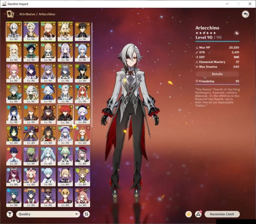Select the Venti character portrait
This screenshot has width=256, height=224.
[x=31, y=52]
